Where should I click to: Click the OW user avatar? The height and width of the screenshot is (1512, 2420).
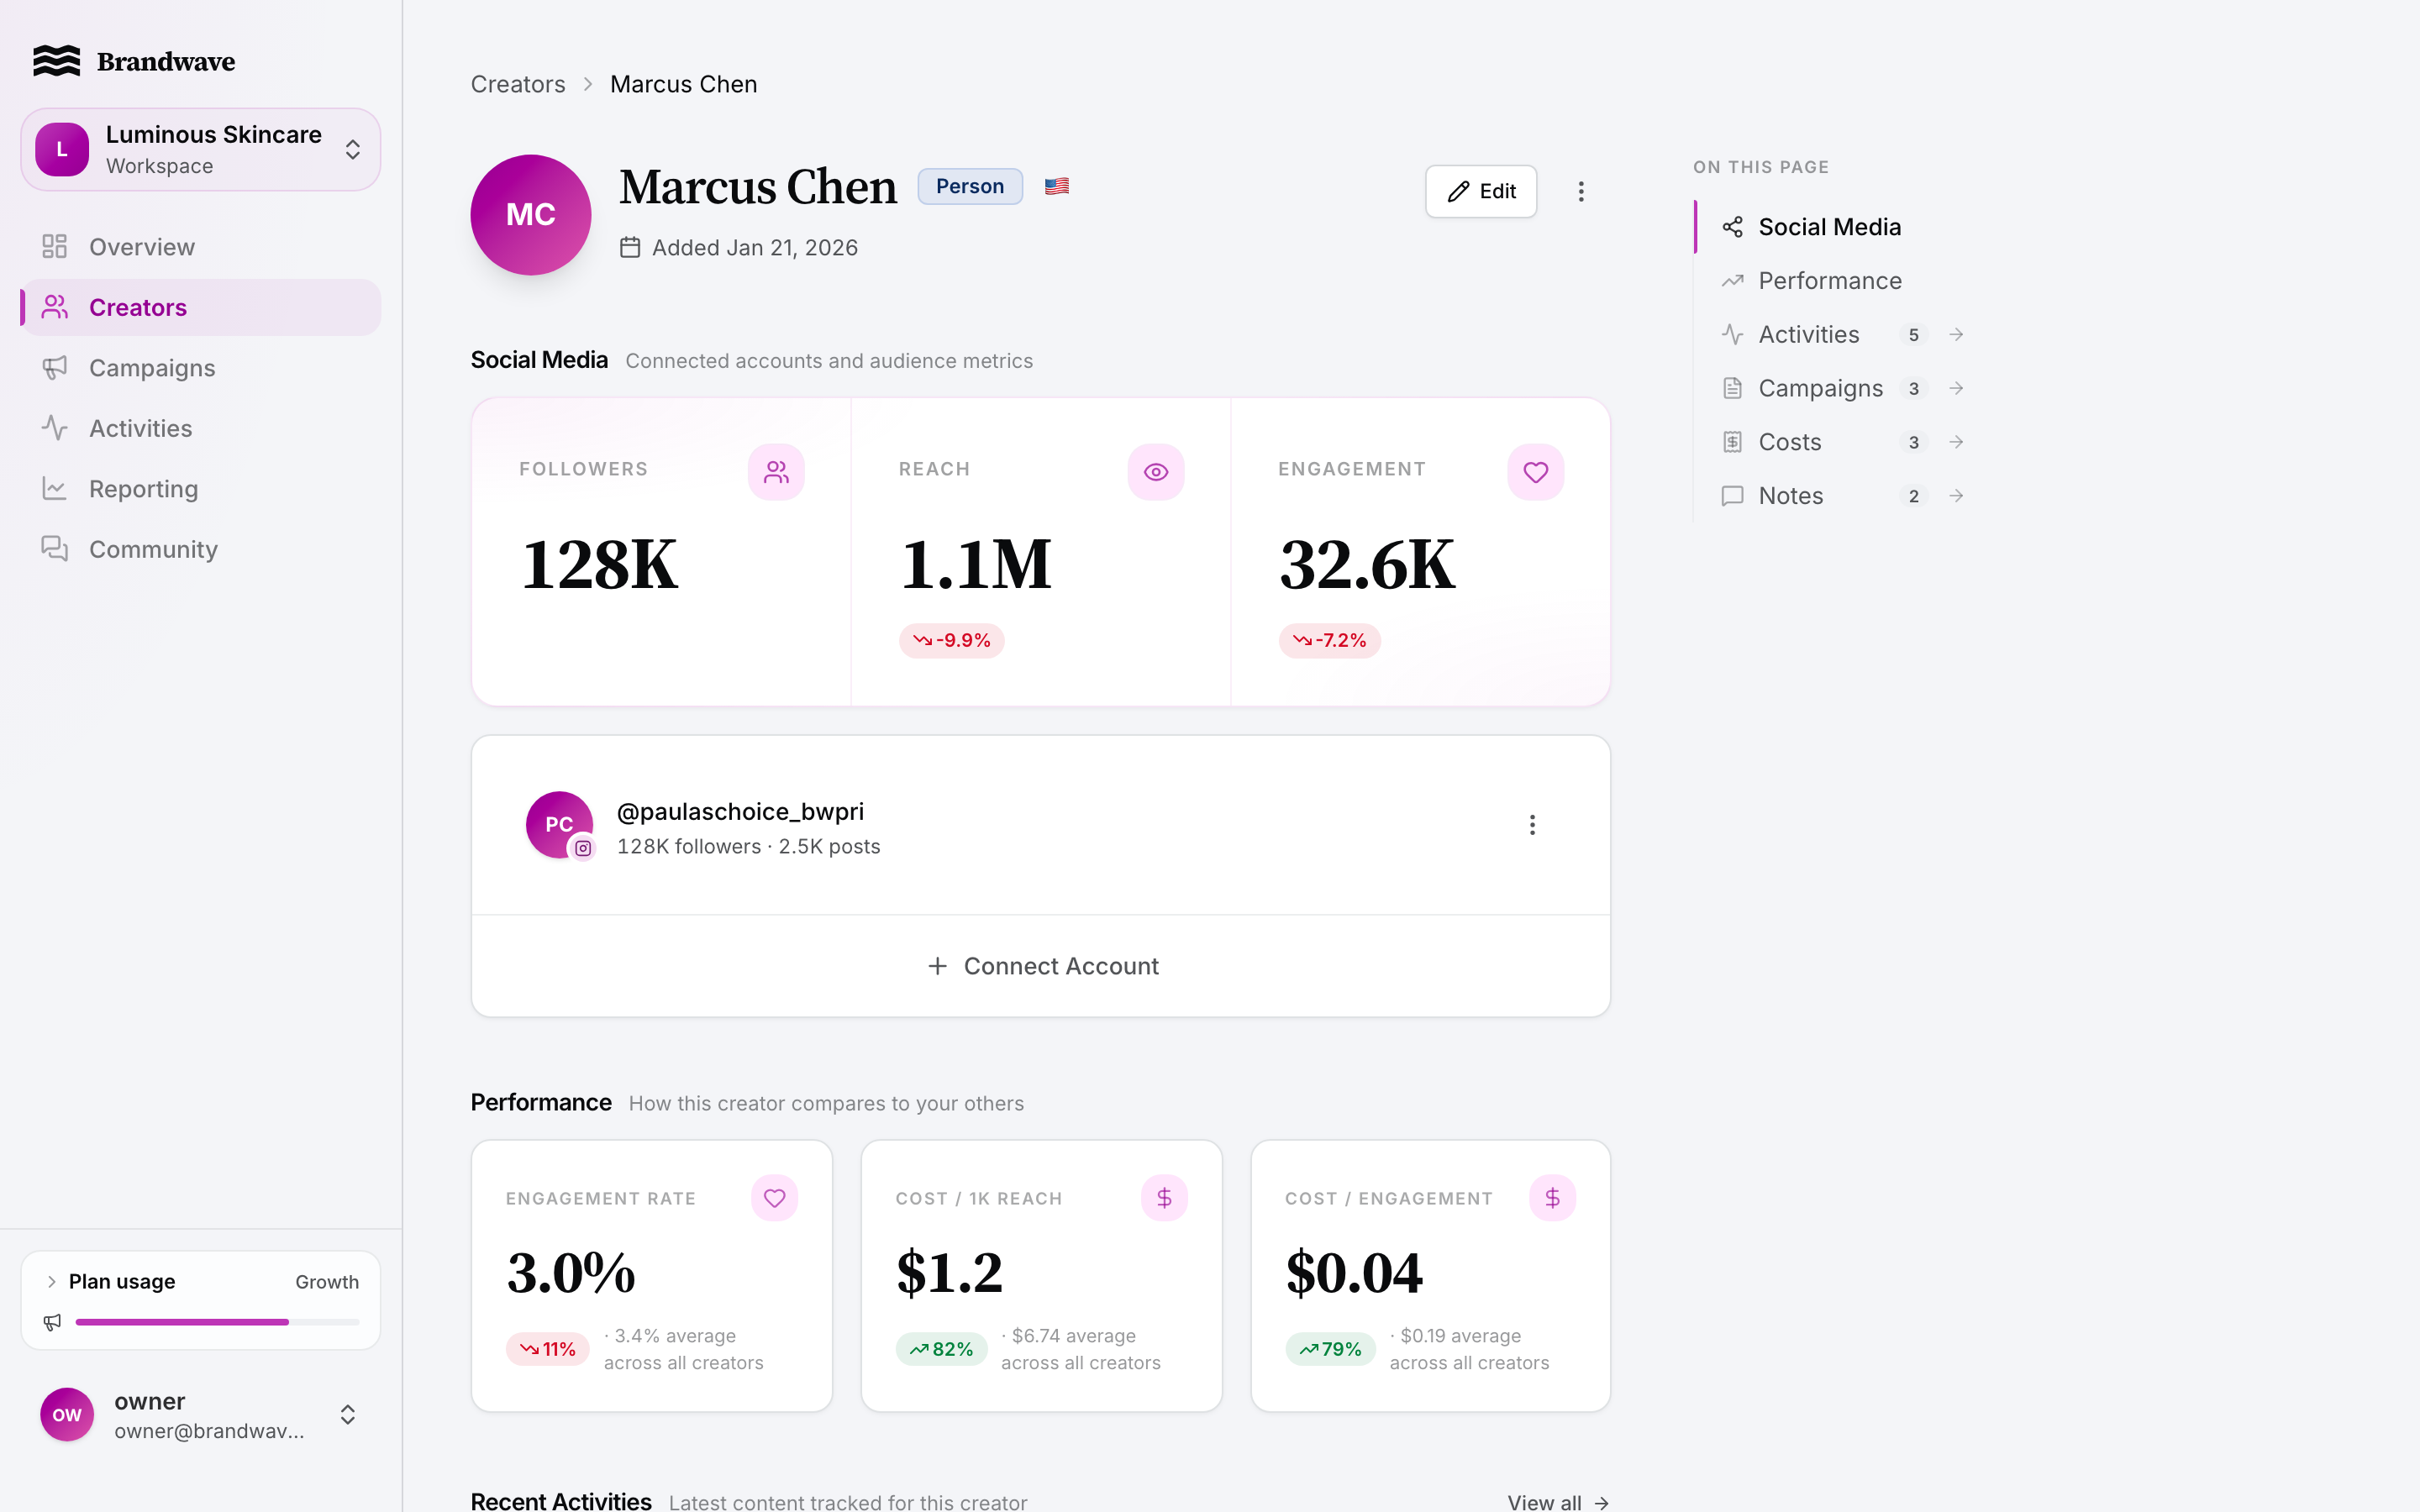point(67,1415)
